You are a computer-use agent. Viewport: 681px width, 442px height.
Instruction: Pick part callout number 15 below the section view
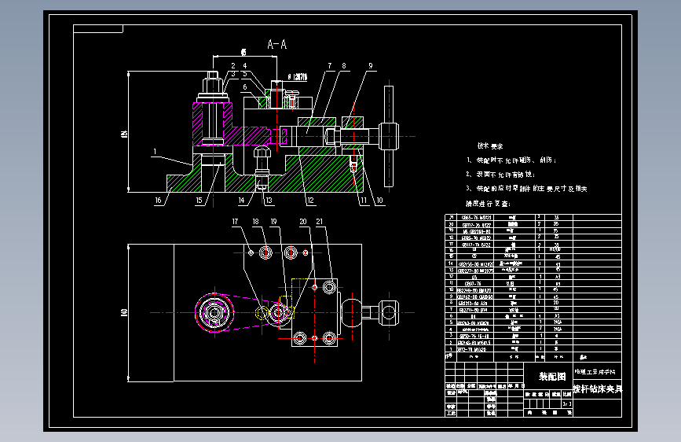click(199, 200)
